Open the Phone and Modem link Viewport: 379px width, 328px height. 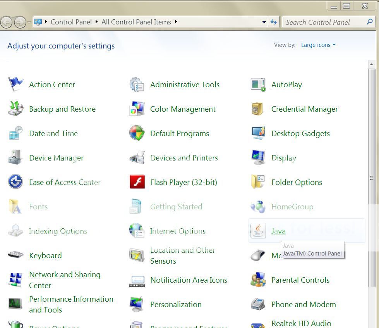[x=304, y=304]
